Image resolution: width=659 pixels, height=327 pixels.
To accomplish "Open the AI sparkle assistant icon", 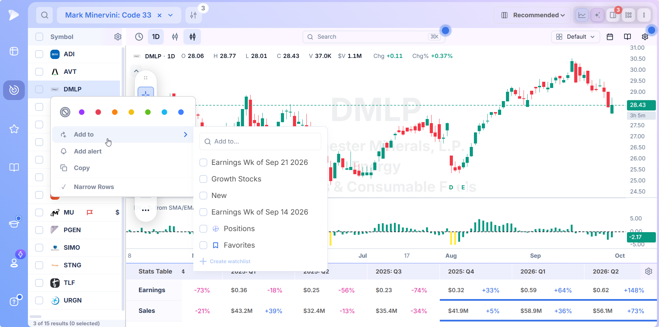I will pyautogui.click(x=597, y=15).
